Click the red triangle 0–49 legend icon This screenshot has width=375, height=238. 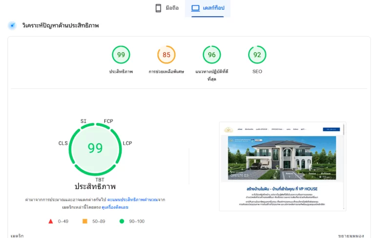(x=51, y=221)
